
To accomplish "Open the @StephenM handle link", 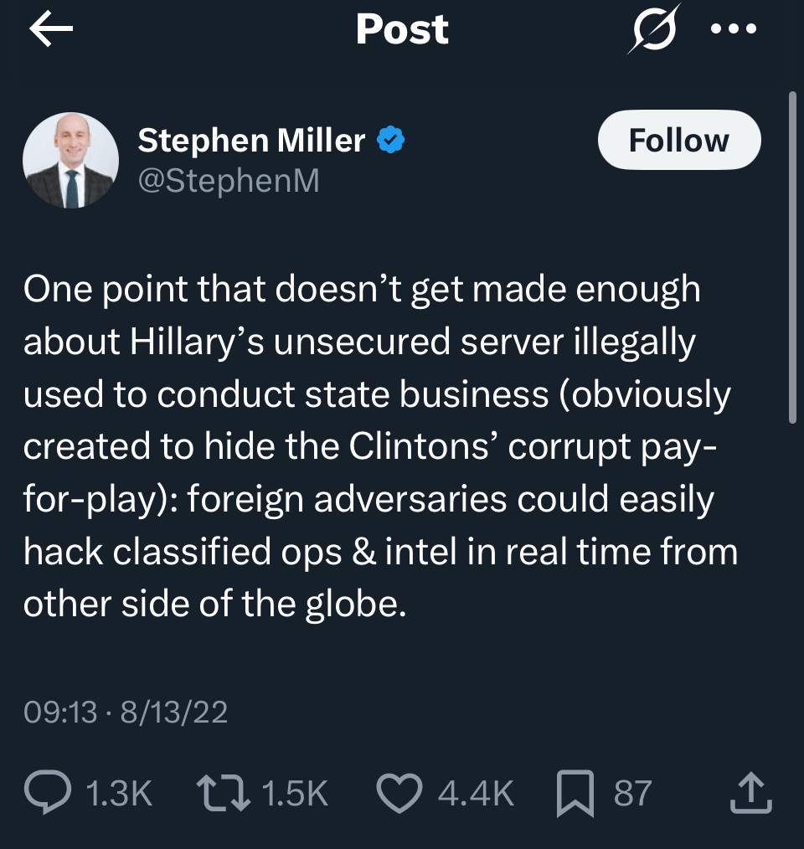I will coord(228,181).
